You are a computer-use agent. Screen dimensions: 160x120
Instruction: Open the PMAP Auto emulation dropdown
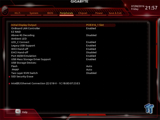(x=89, y=70)
